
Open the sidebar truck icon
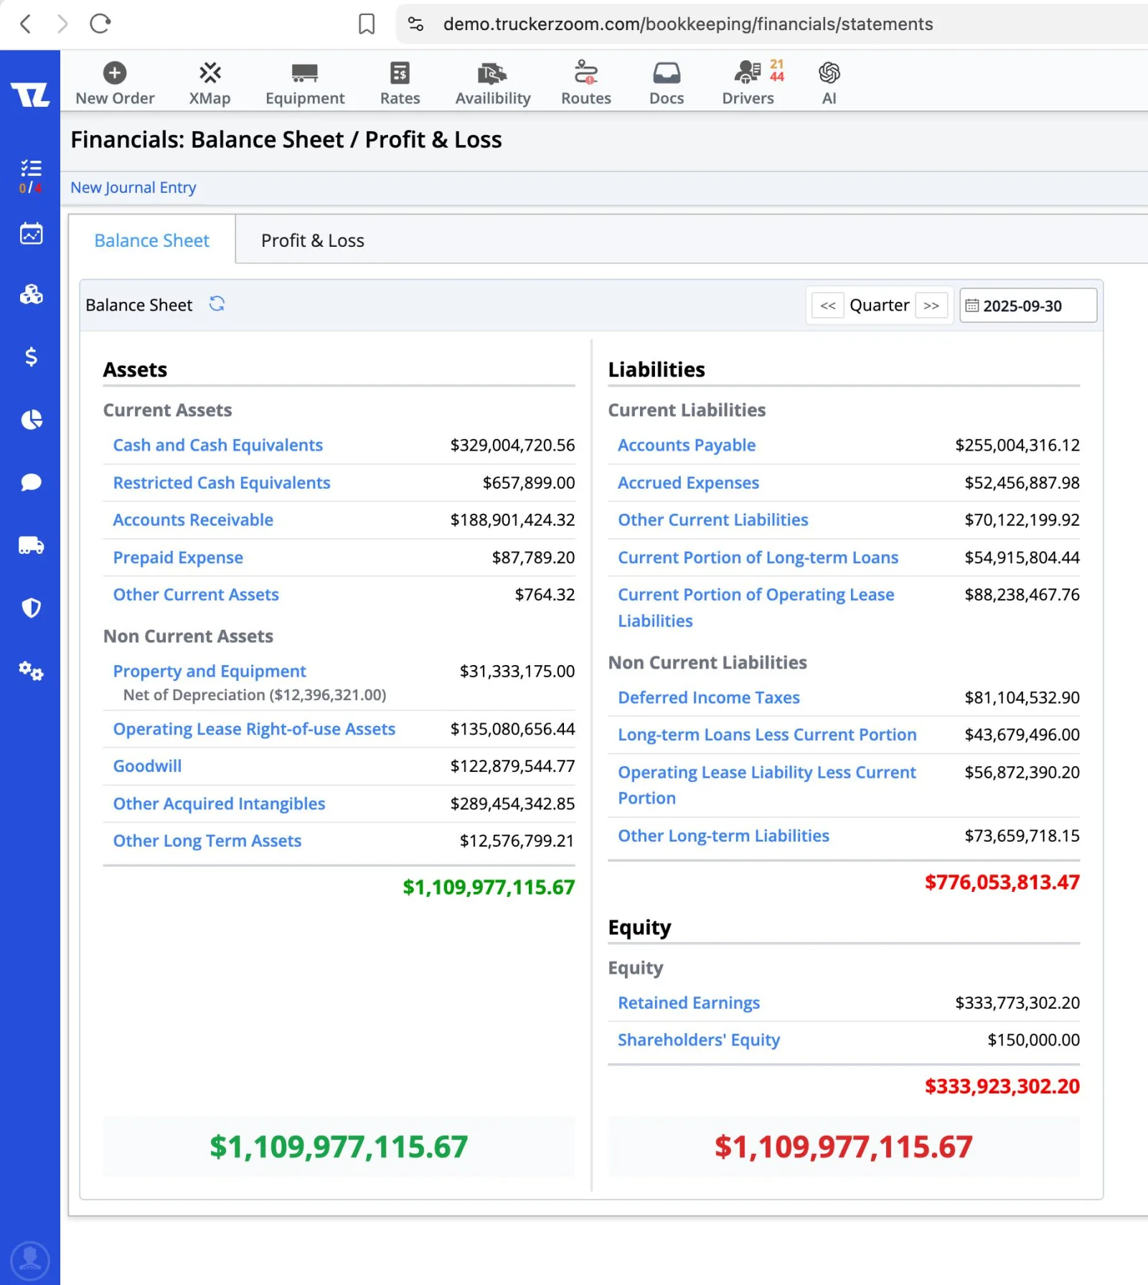click(31, 545)
